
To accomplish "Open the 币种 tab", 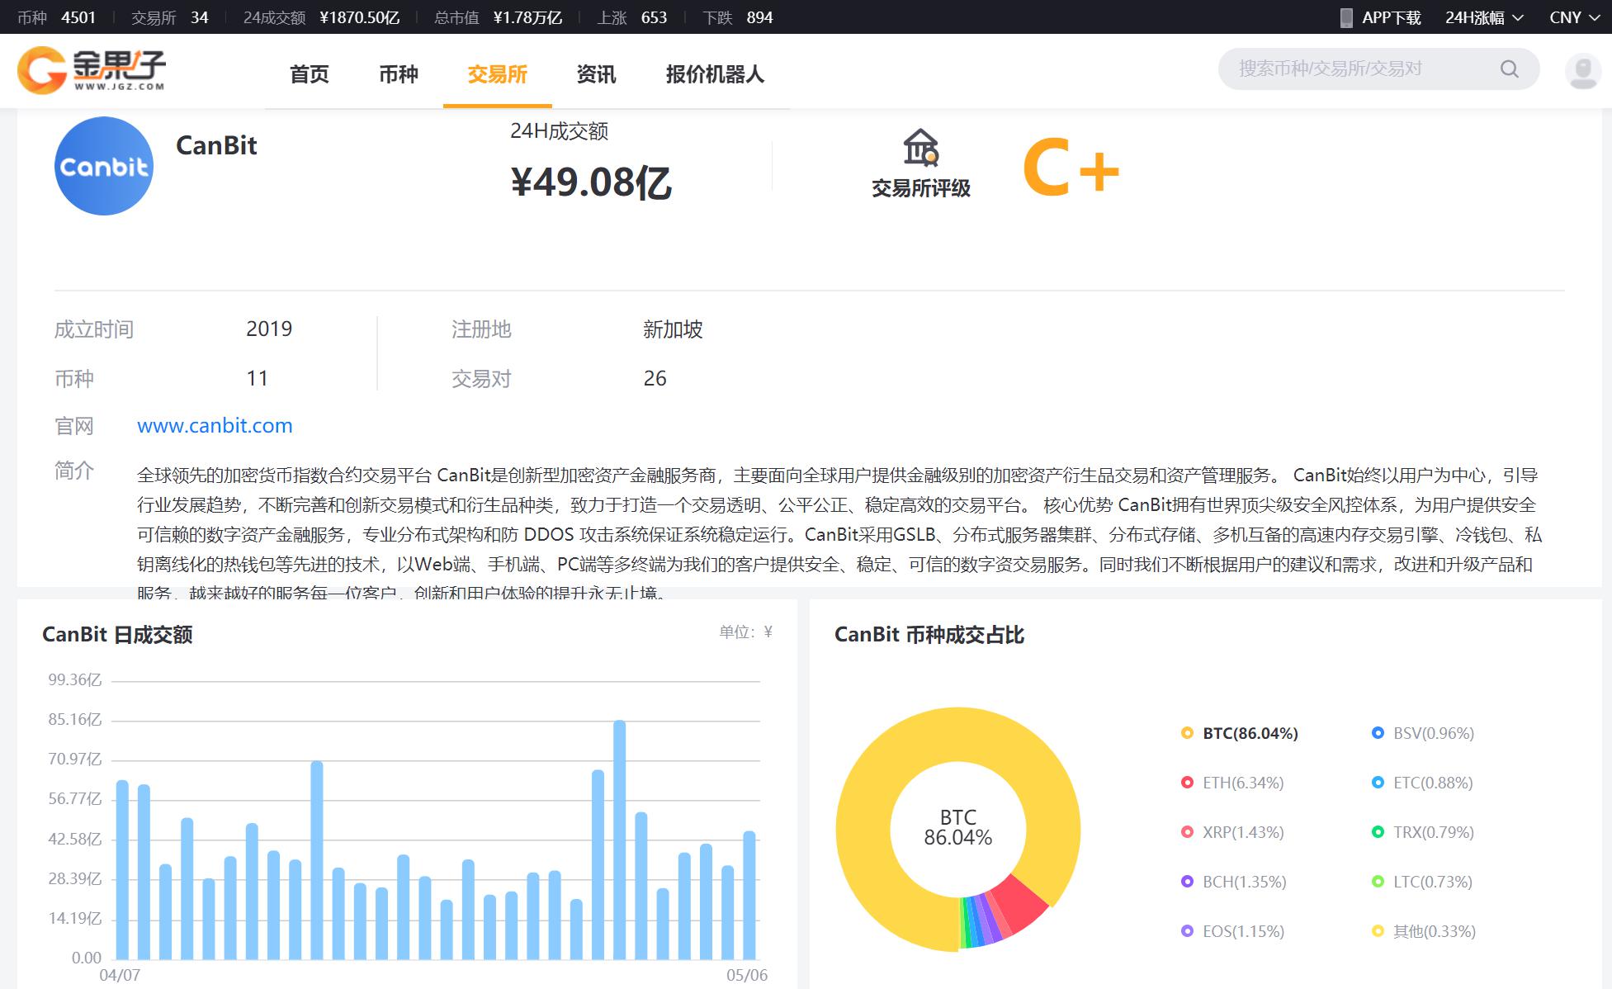I will point(399,74).
